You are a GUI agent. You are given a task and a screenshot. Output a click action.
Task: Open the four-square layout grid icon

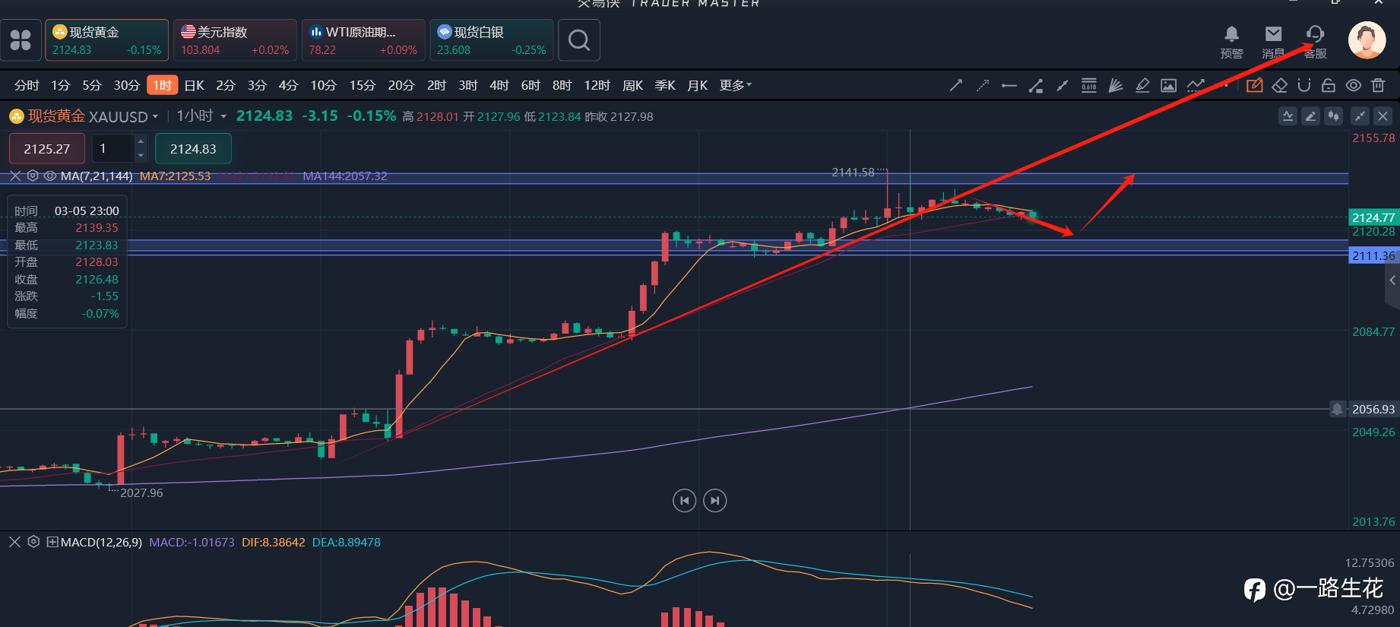tap(21, 40)
